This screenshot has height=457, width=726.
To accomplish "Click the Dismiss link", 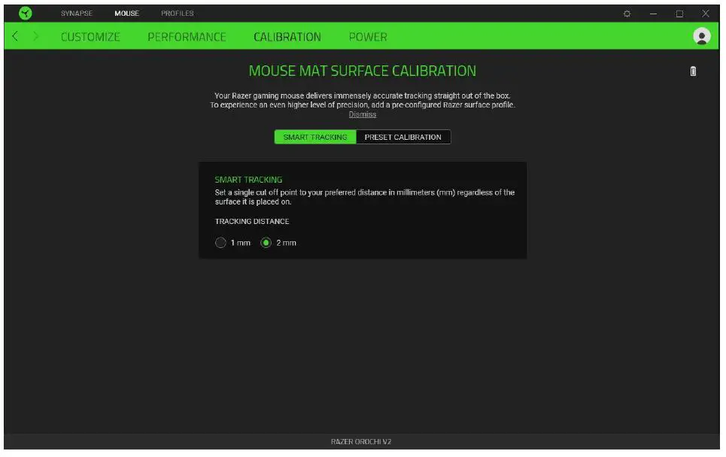I will click(x=362, y=114).
